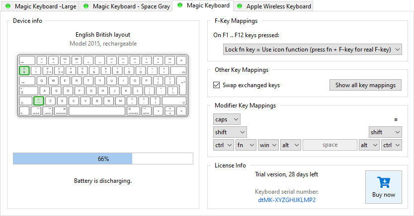
Task: Click the Trial version, 28 days left text
Action: point(286,174)
